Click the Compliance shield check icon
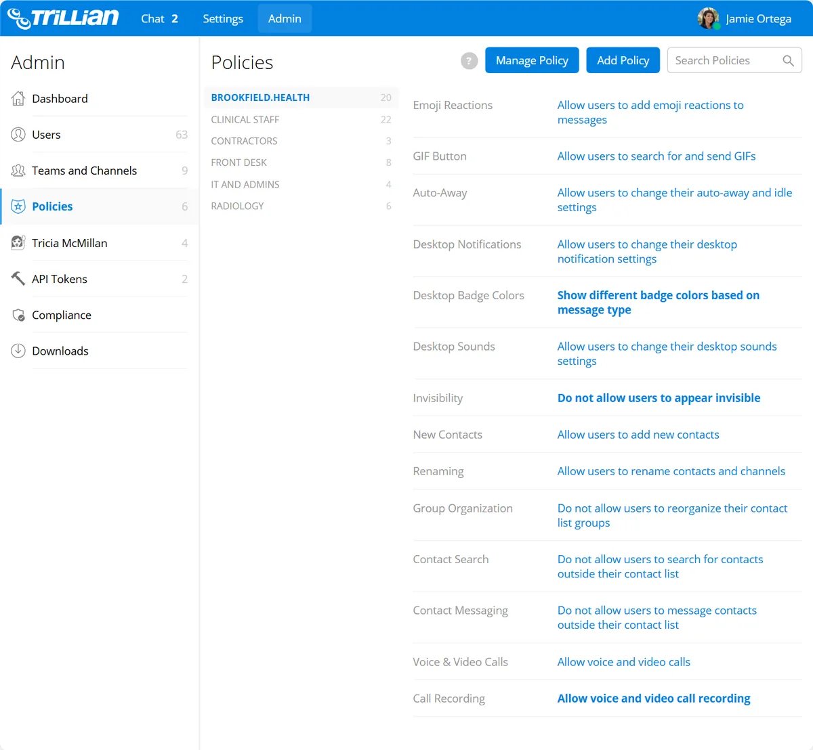 (x=18, y=315)
